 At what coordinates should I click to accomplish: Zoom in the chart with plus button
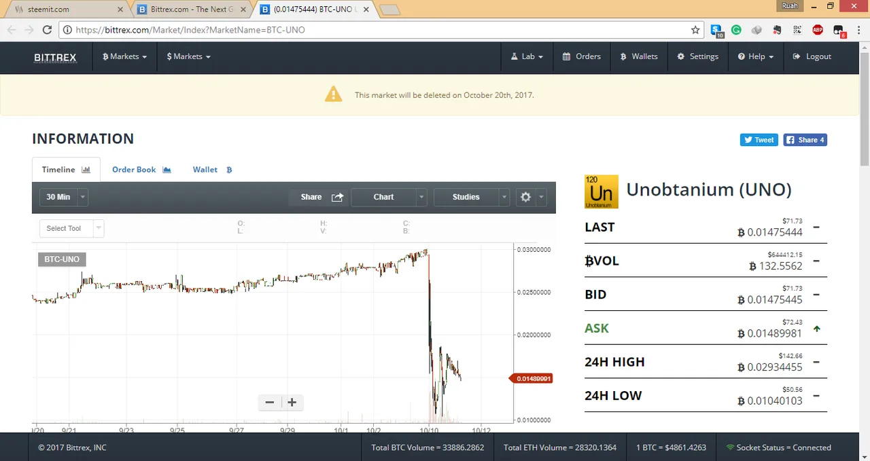292,403
